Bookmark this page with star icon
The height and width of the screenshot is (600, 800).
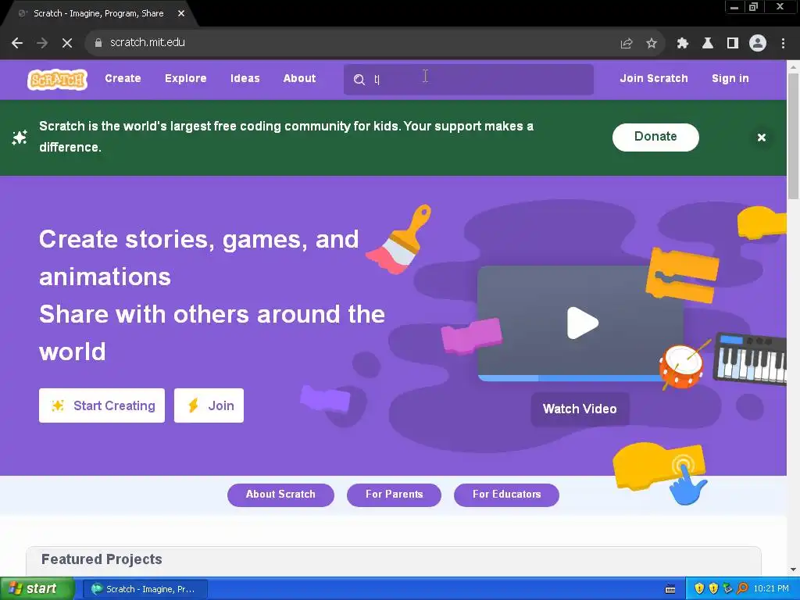652,44
